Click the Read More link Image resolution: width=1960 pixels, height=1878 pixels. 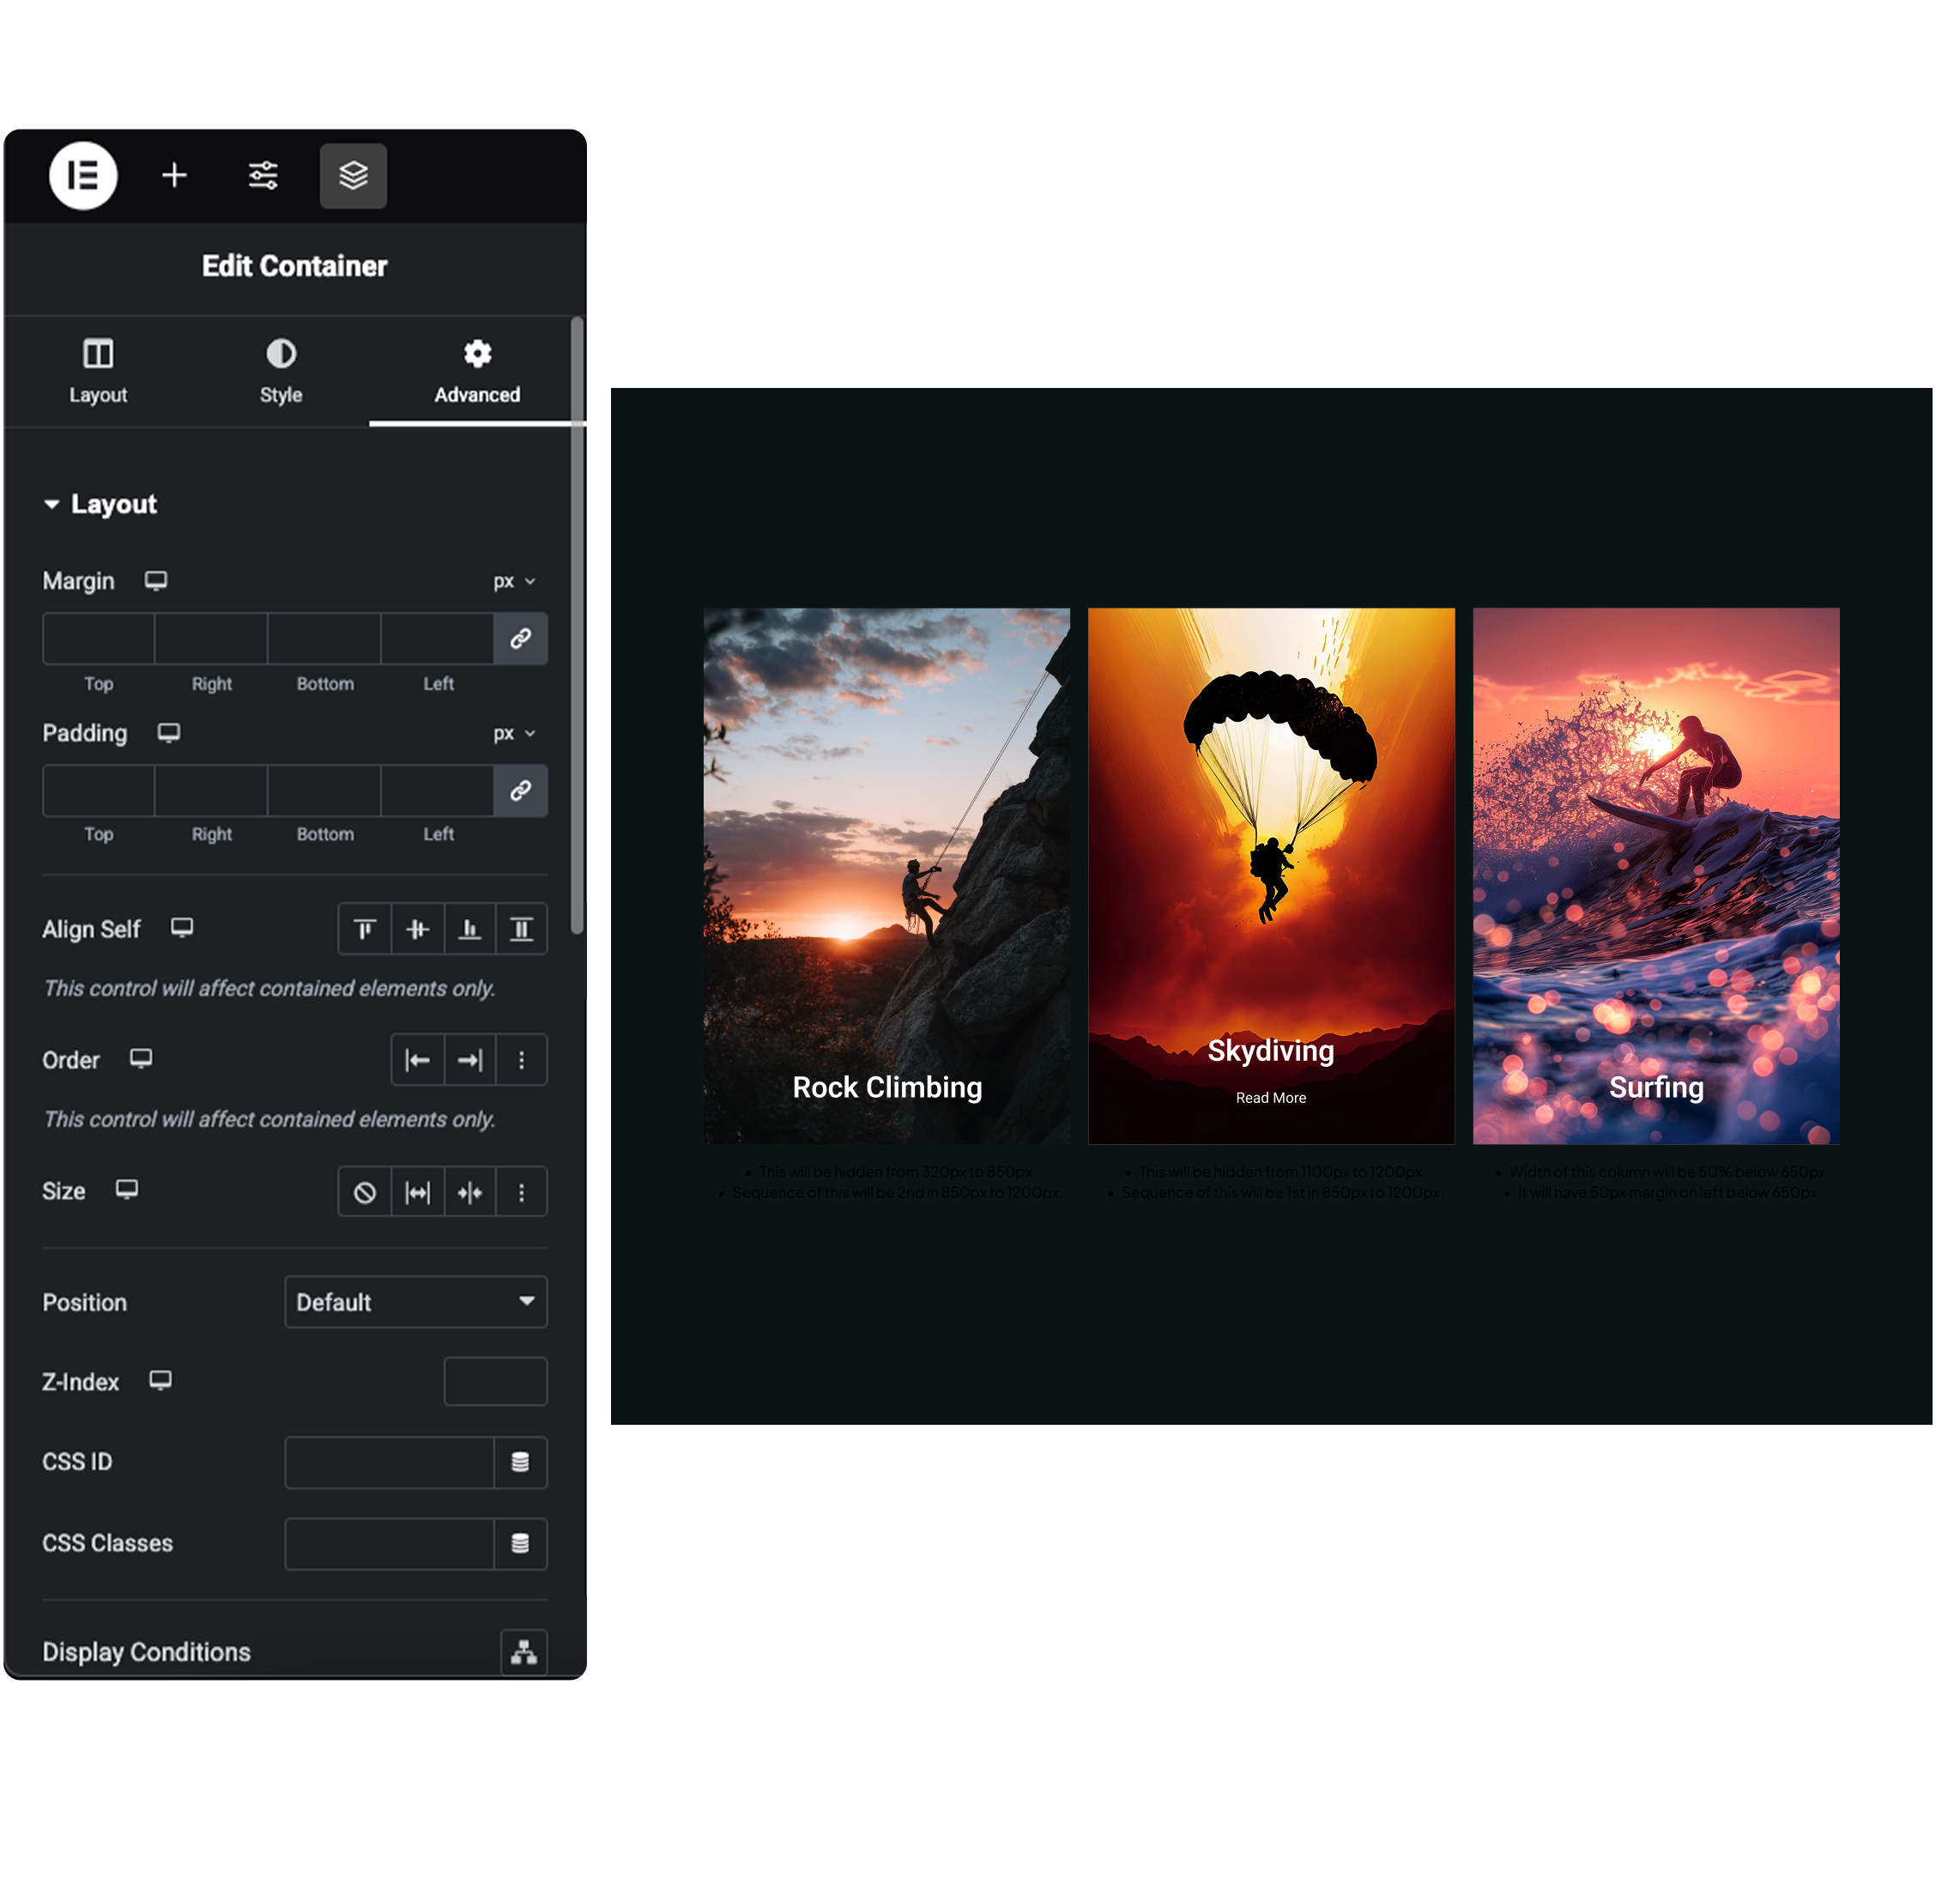coord(1271,1098)
